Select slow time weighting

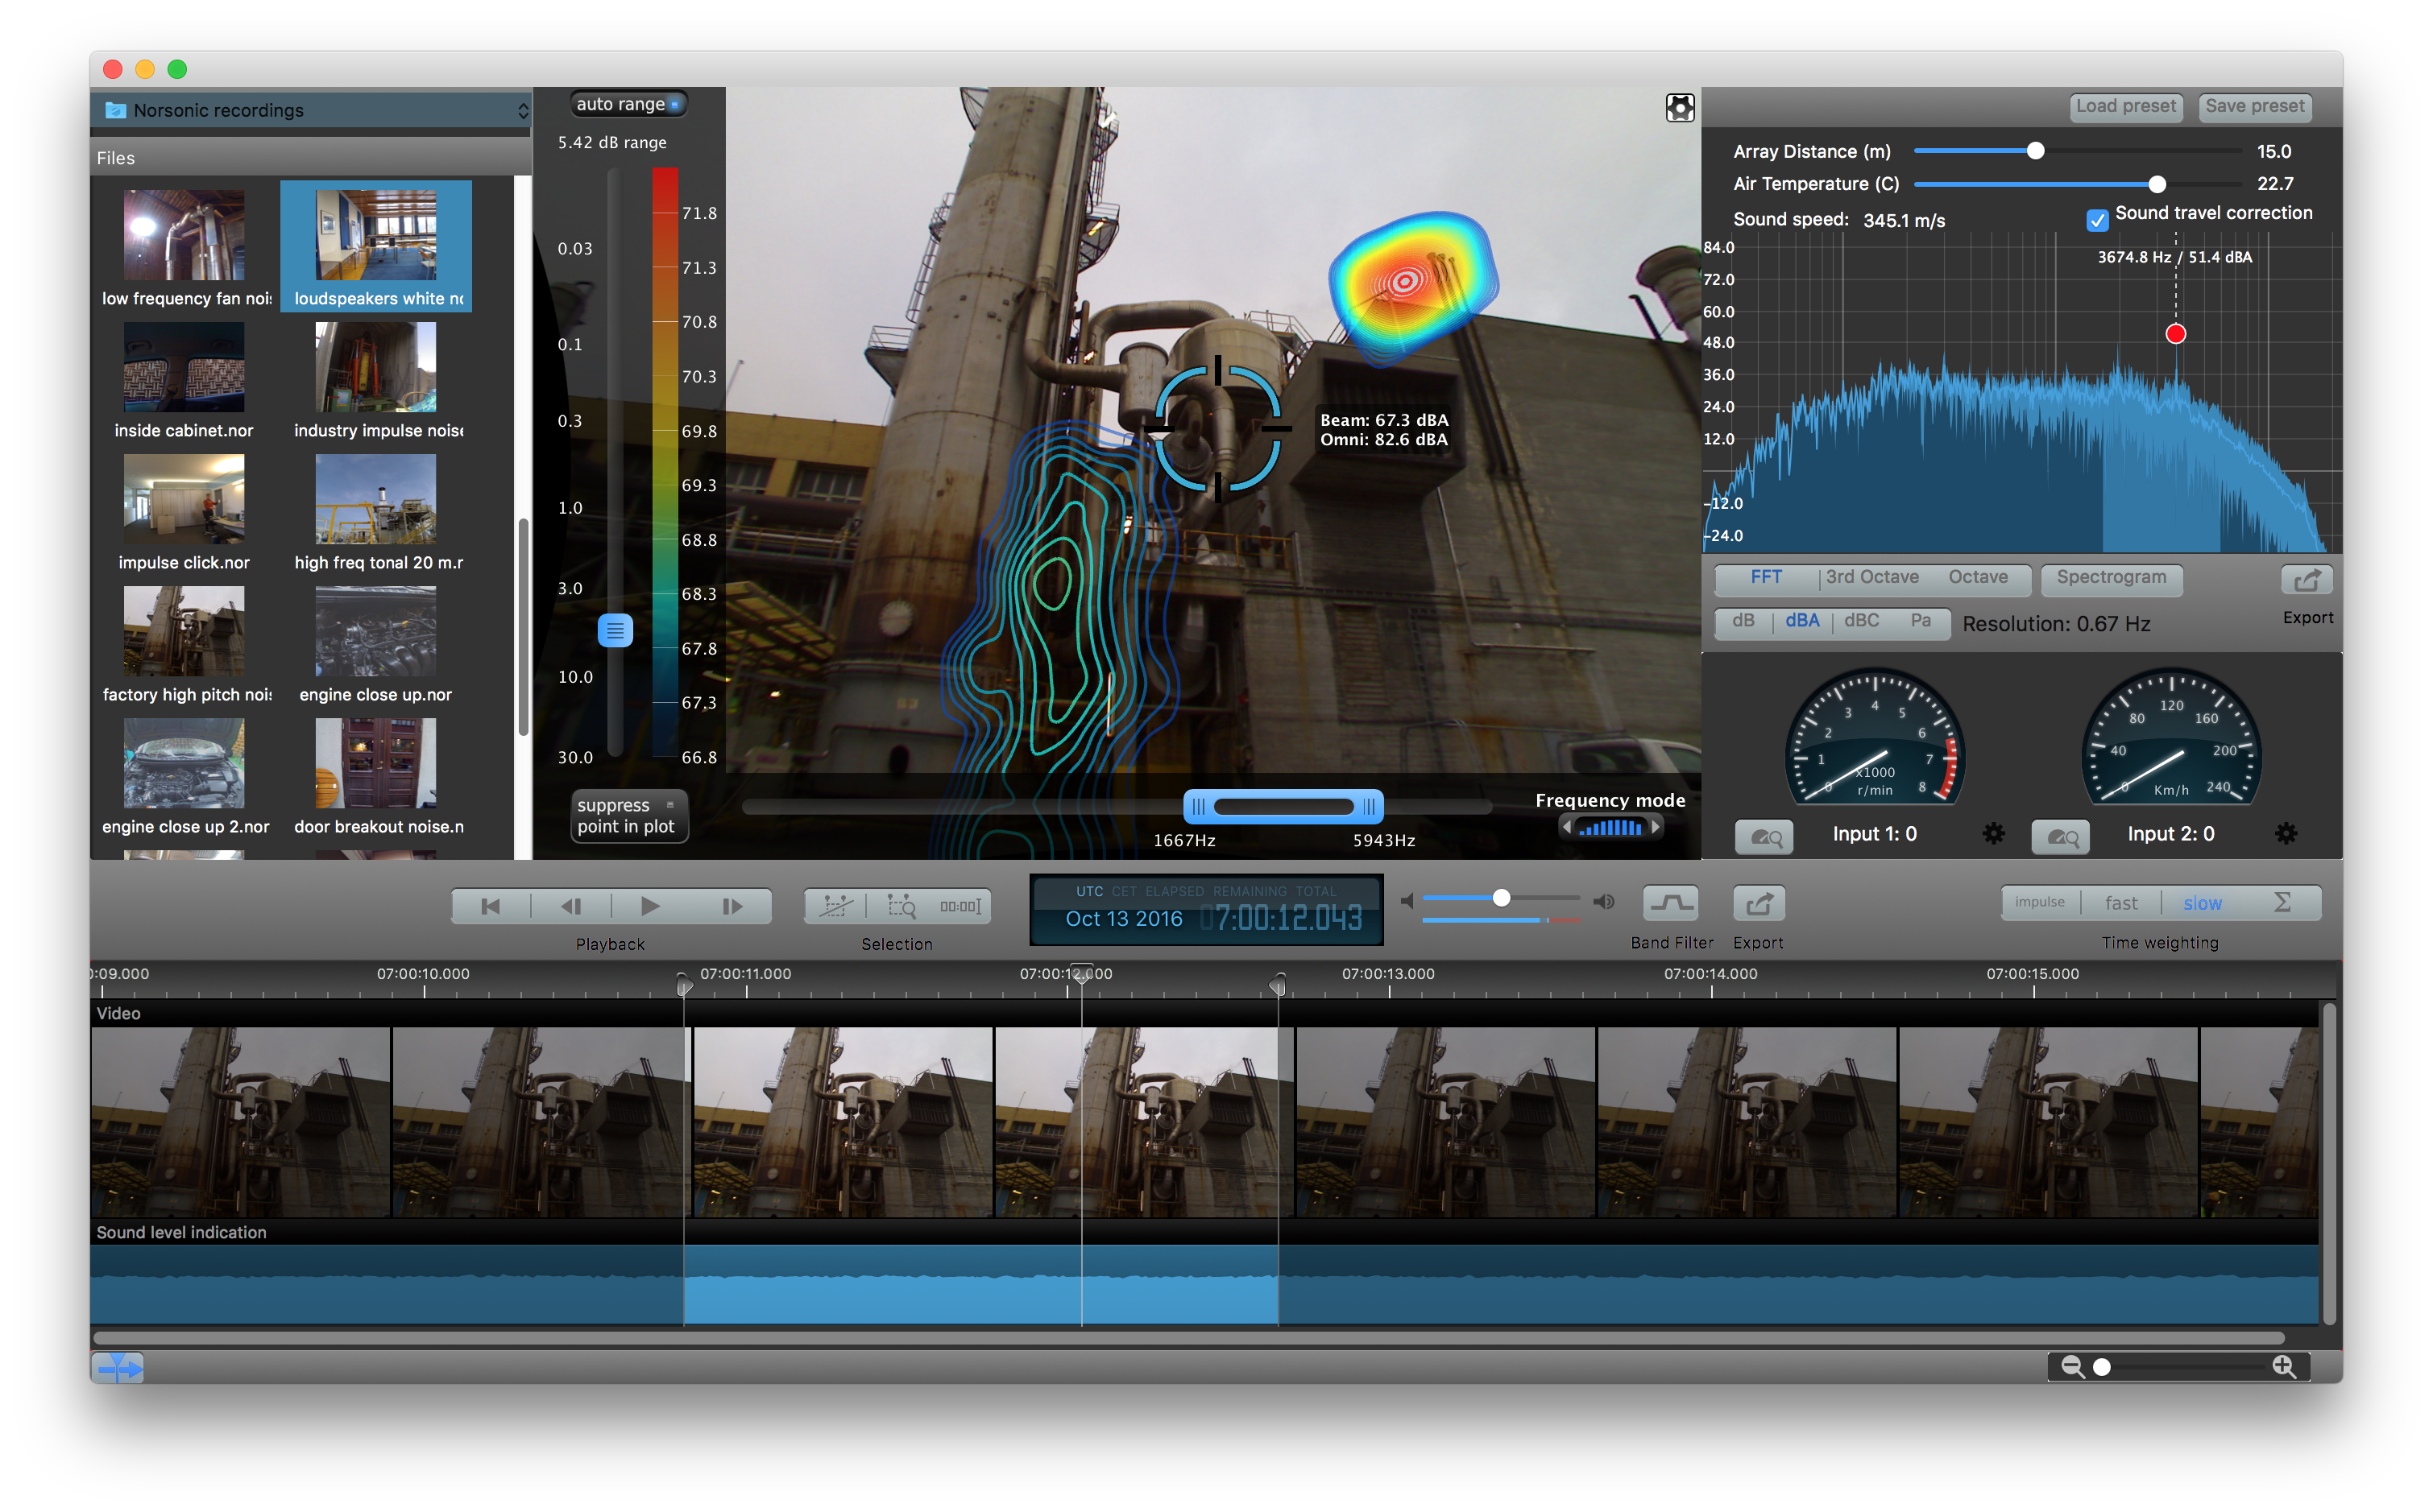point(2202,902)
